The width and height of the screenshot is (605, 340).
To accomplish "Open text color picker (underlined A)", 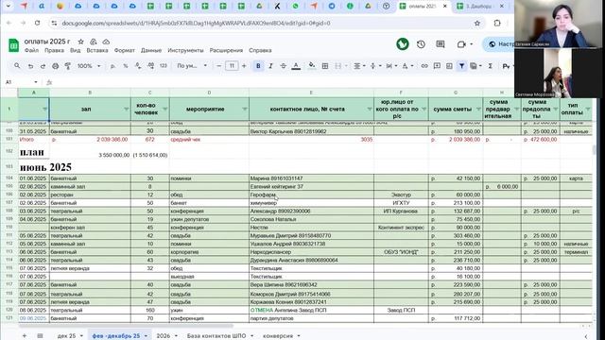I will pyautogui.click(x=296, y=66).
